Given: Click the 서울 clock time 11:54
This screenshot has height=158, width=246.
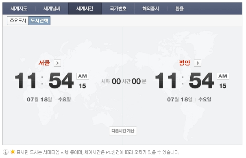Looking at the screenshot, I should tap(44, 80).
